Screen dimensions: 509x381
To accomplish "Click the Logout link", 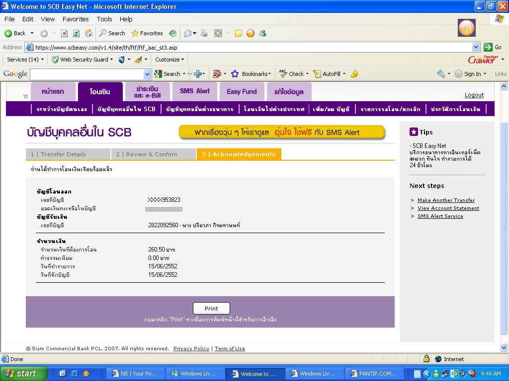I will tap(474, 95).
